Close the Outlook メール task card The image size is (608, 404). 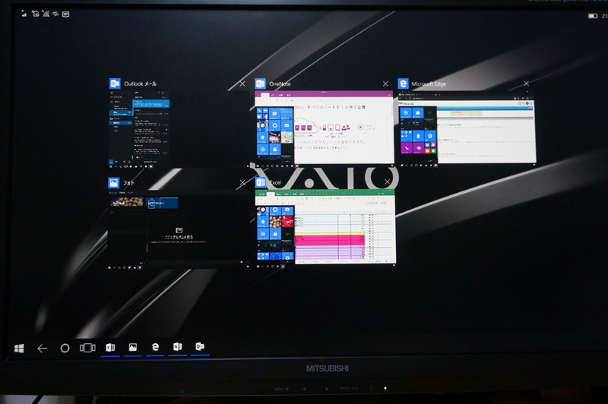[x=242, y=84]
